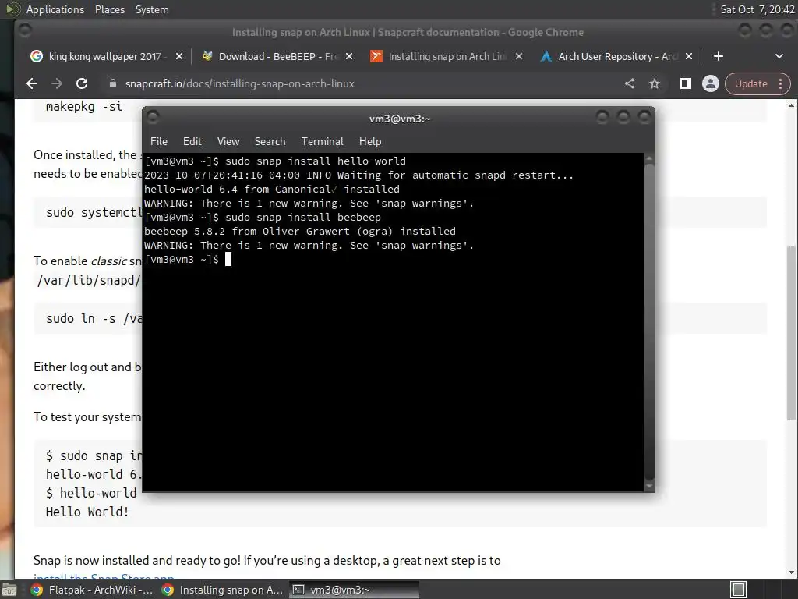The image size is (798, 599).
Task: Reload the snapcraft page
Action: point(81,83)
